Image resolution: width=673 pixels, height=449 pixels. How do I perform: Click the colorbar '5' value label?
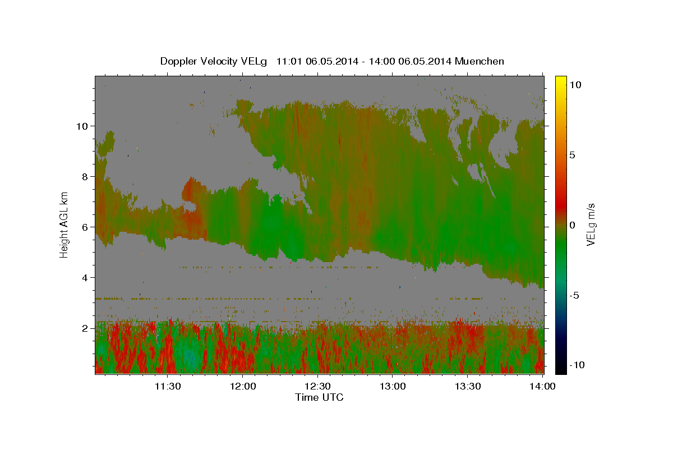[571, 155]
